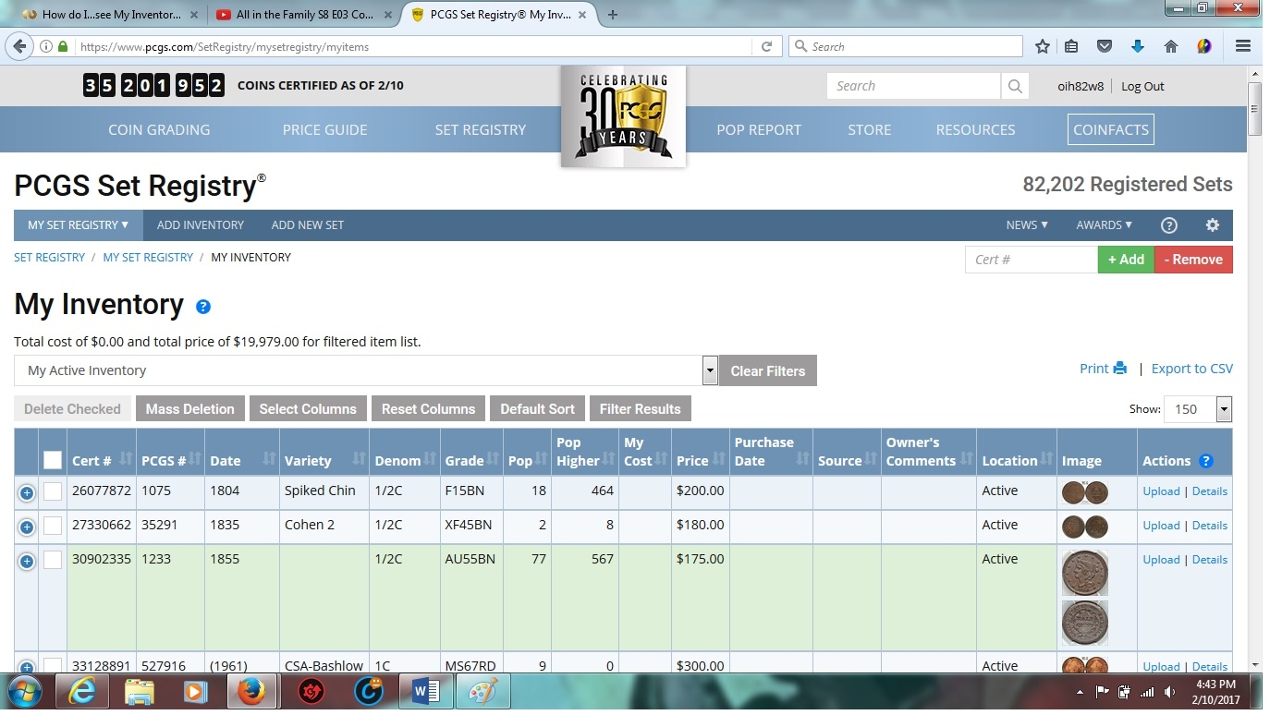1270x715 pixels.
Task: Open the My Set Registry dropdown menu
Action: pyautogui.click(x=78, y=225)
